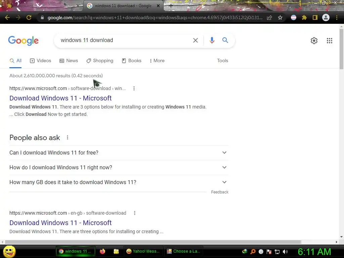Screen dimensions: 344x258
Task: Share this page using the share icon
Action: pyautogui.click(x=269, y=17)
